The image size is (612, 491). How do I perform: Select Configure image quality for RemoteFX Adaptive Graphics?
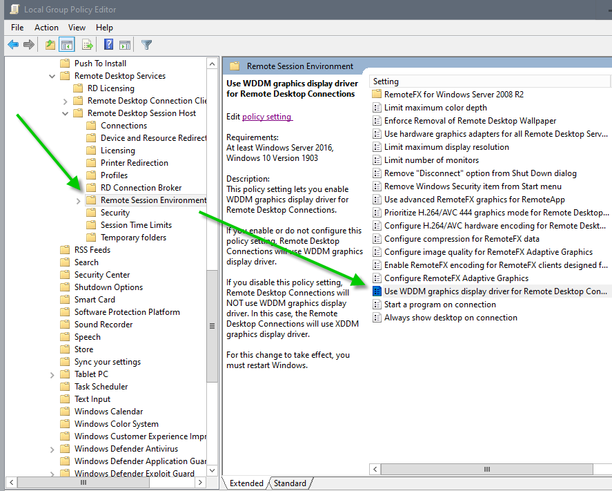488,252
